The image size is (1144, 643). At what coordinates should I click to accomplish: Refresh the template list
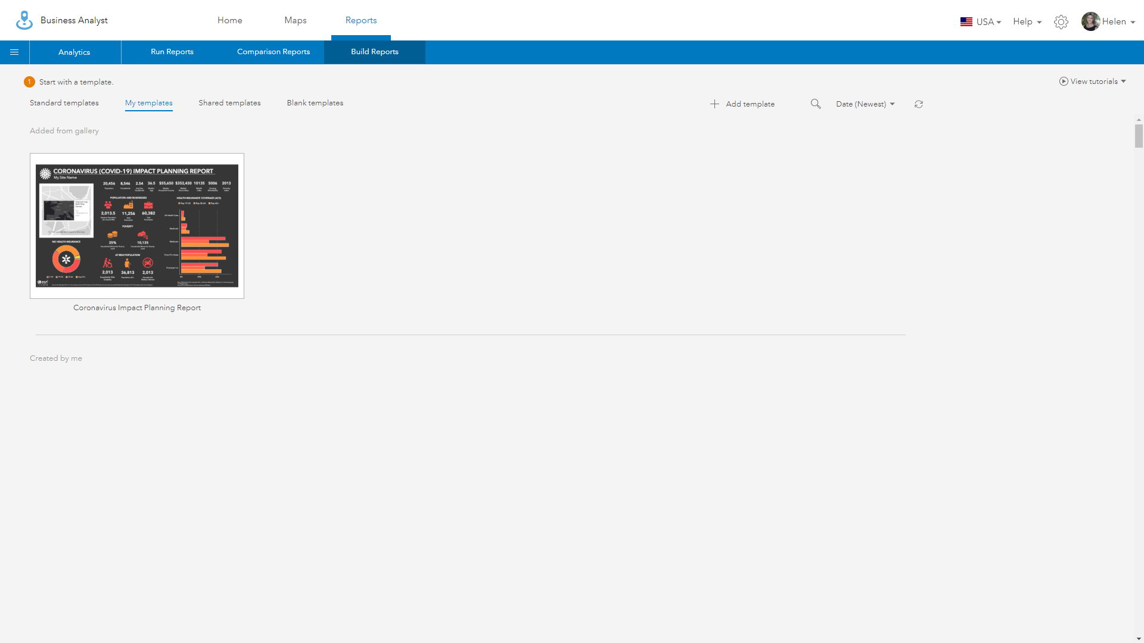(919, 104)
